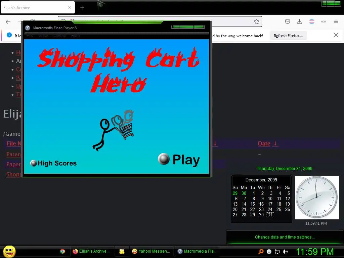This screenshot has width=344, height=258.
Task: Click the December, 2099 calendar header
Action: click(x=261, y=180)
